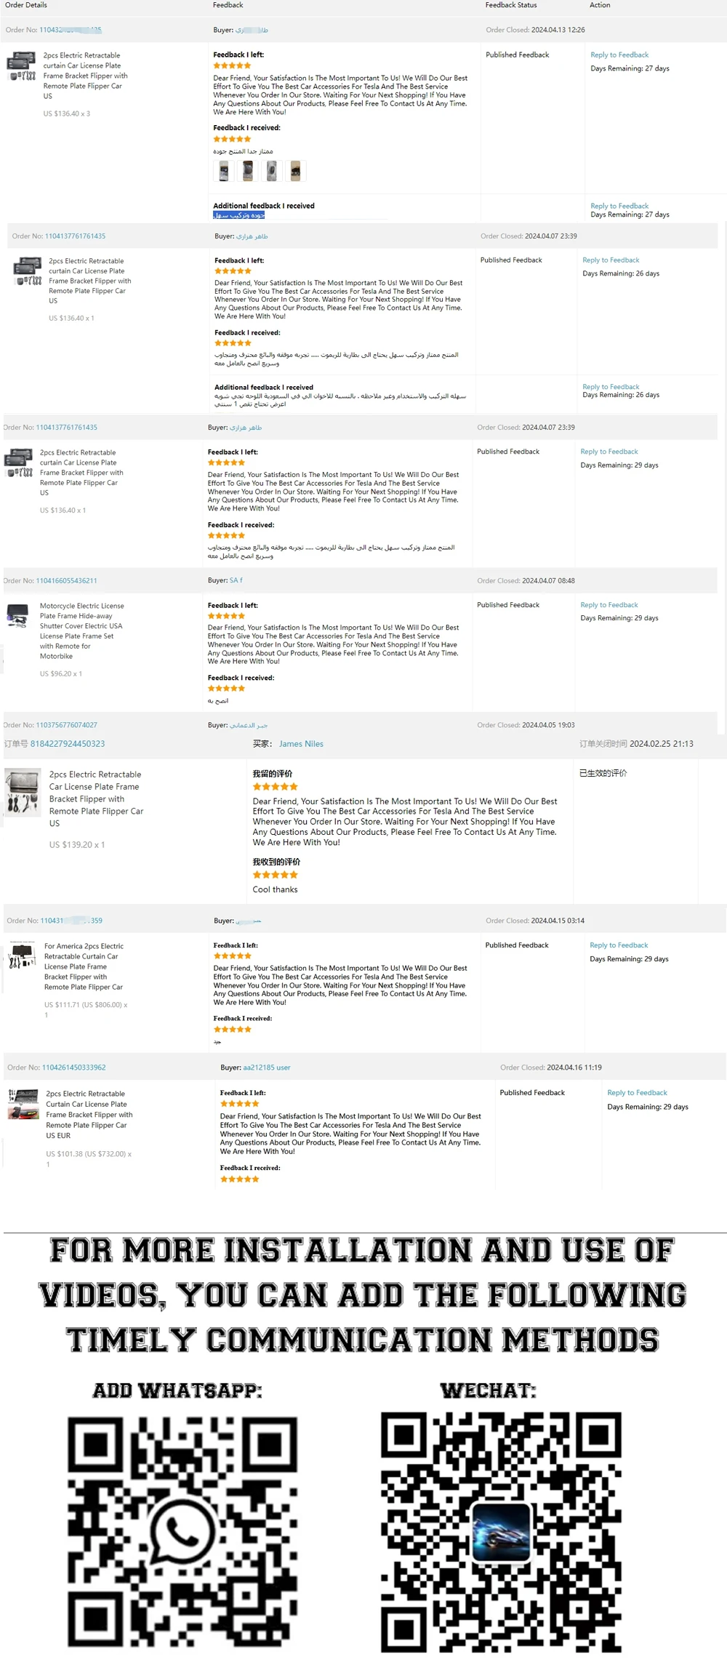Click the WhatsApp QR code
727x1674 pixels.
(x=182, y=1533)
